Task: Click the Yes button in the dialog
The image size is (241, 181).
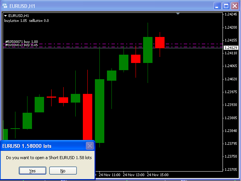Action: [x=33, y=171]
